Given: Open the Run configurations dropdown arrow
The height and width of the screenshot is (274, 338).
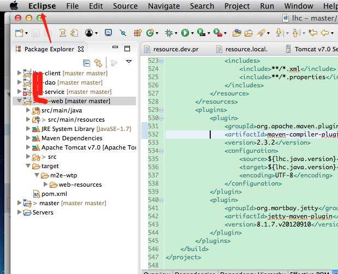Looking at the screenshot, I should [192, 33].
